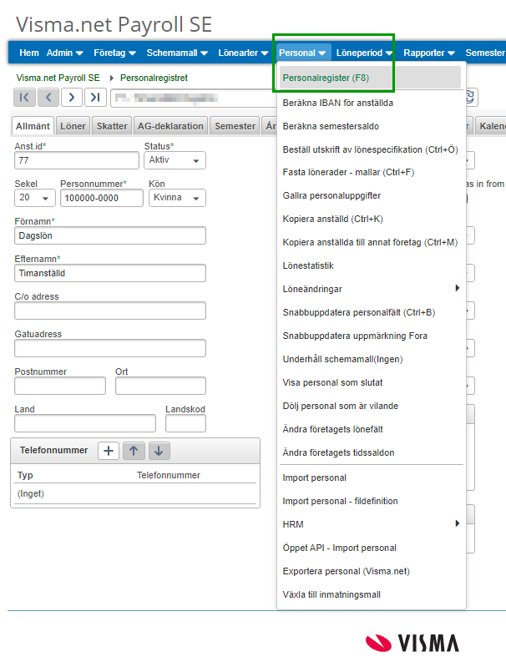Go to next employee record
This screenshot has height=667, width=506.
coord(72,98)
